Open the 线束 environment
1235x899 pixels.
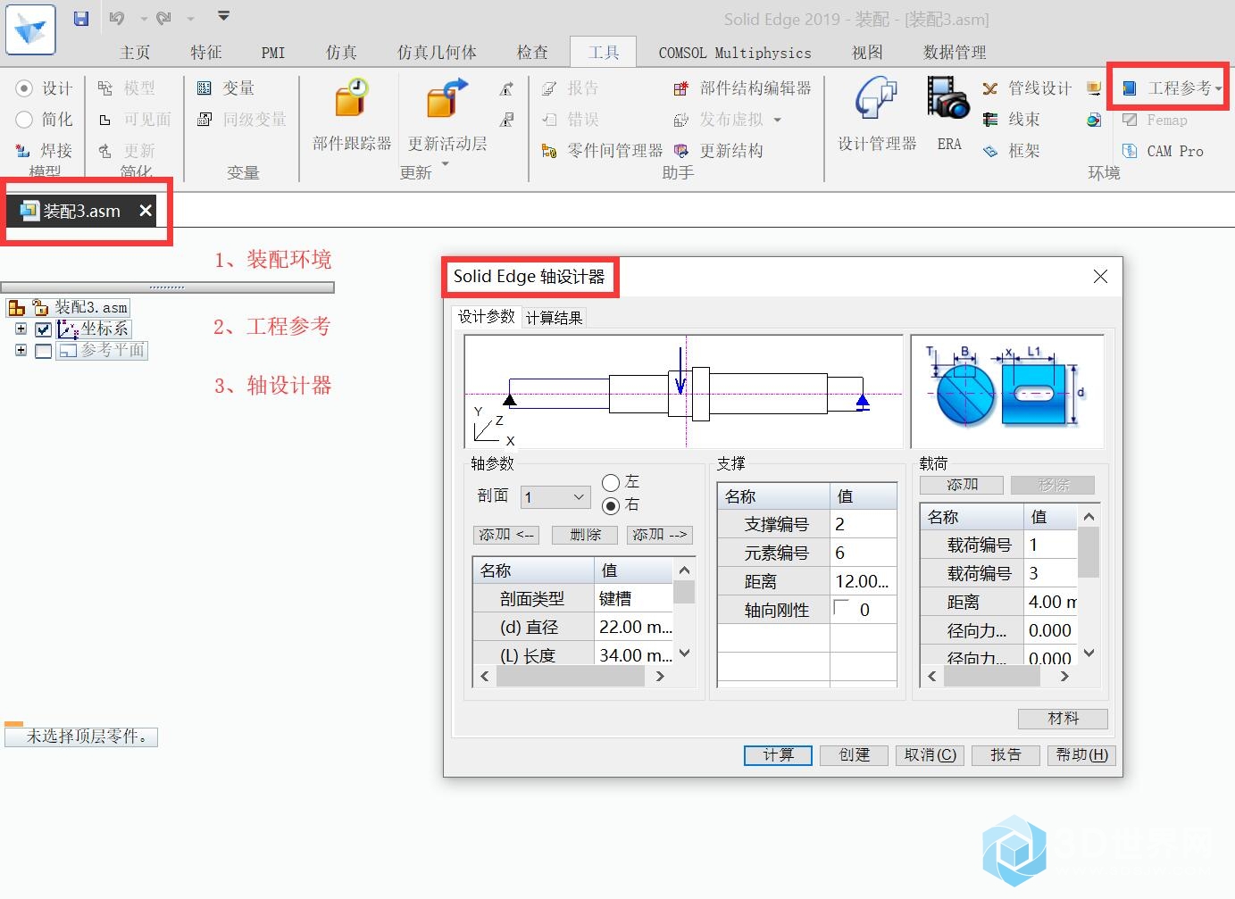(x=1011, y=119)
